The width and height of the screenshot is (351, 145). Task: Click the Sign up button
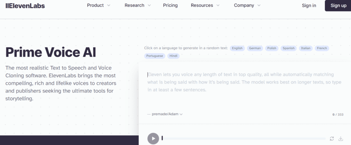pos(338,5)
